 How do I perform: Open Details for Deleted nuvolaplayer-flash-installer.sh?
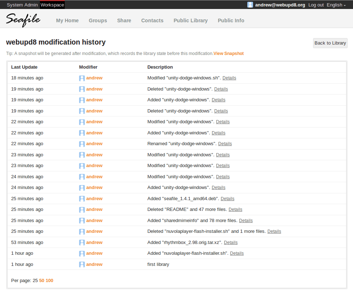click(x=274, y=231)
